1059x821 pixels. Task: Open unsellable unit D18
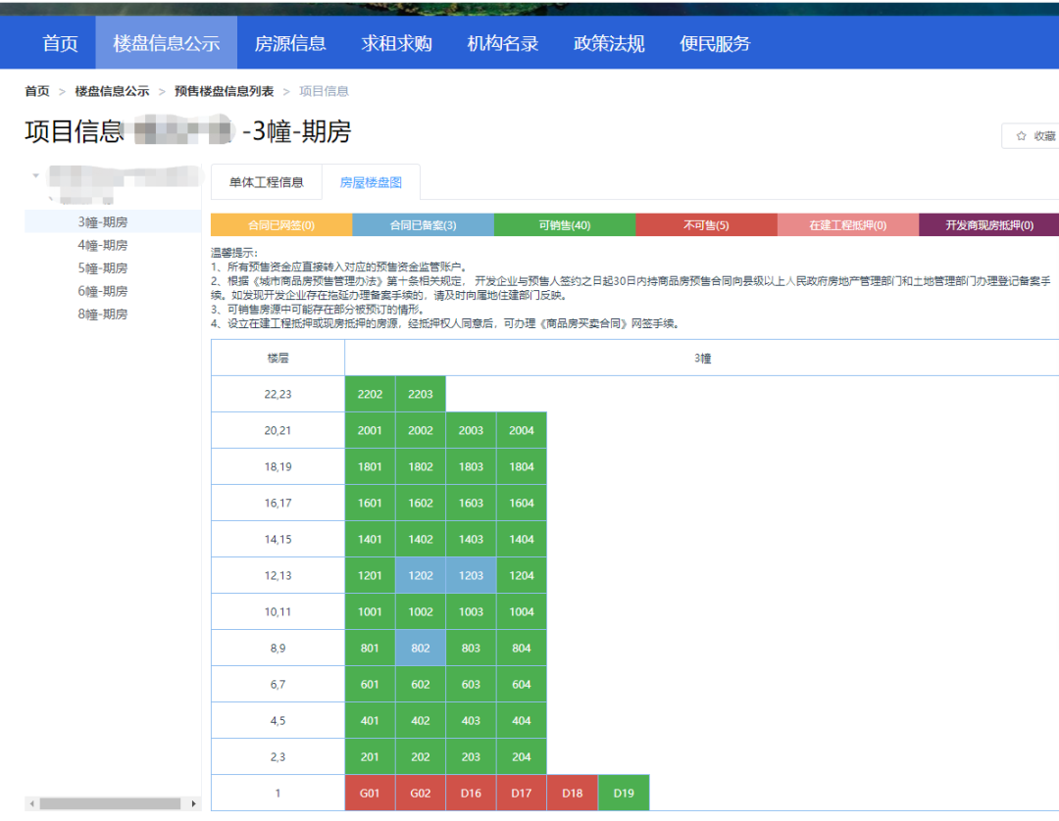point(572,793)
